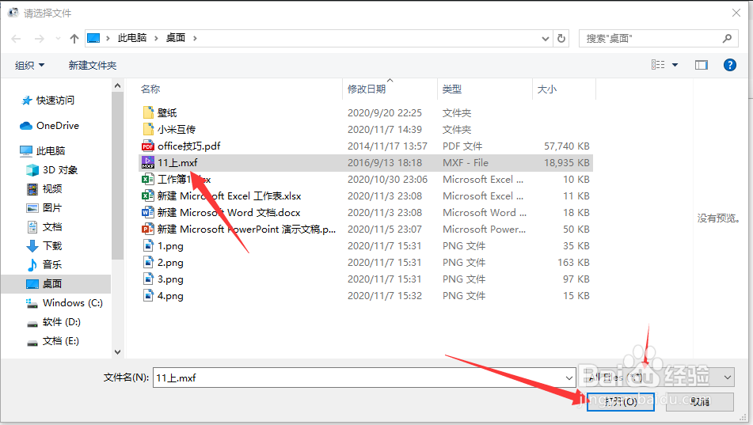Image resolution: width=753 pixels, height=425 pixels.
Task: Open the 组织 menu
Action: coord(29,66)
